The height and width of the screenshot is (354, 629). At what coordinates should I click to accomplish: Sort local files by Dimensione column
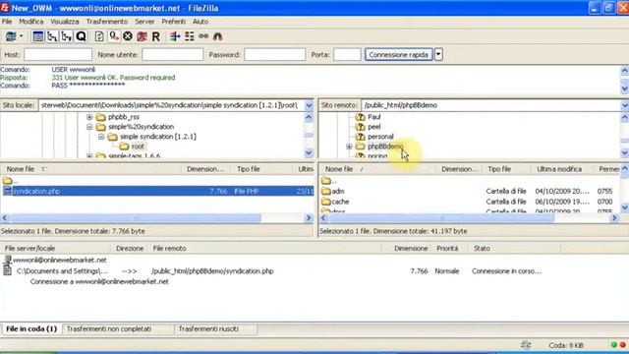click(205, 169)
